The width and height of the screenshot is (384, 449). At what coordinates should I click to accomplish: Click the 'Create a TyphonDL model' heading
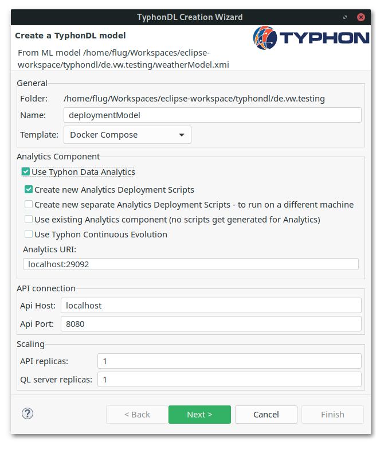[x=70, y=36]
